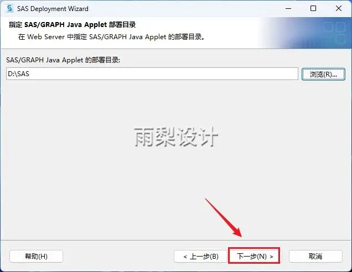352x272 pixels.
Task: Go to next step with 下一步(N)
Action: click(255, 256)
